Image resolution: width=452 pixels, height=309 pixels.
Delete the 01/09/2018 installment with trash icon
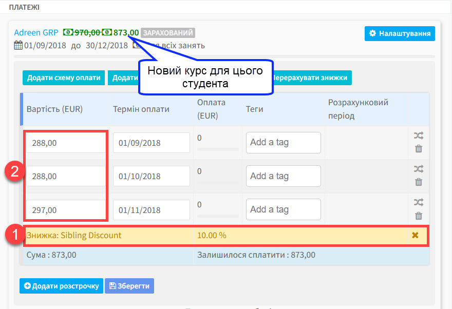(419, 149)
